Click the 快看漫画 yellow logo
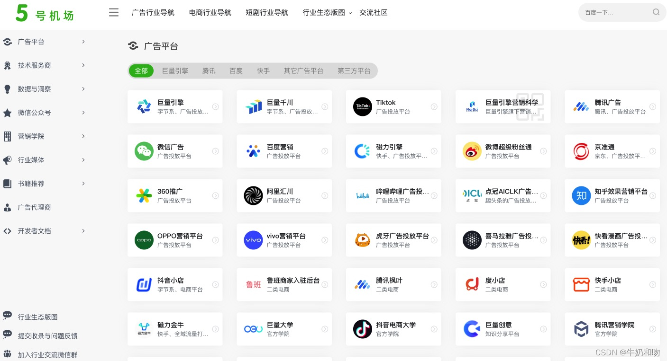This screenshot has width=667, height=361. coord(581,240)
